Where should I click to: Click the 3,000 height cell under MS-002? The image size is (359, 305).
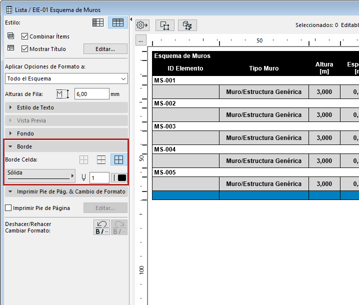click(324, 114)
